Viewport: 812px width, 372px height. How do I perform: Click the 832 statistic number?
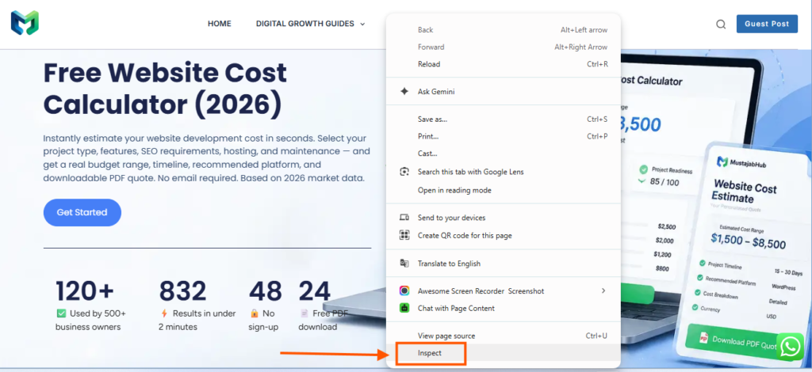click(183, 291)
